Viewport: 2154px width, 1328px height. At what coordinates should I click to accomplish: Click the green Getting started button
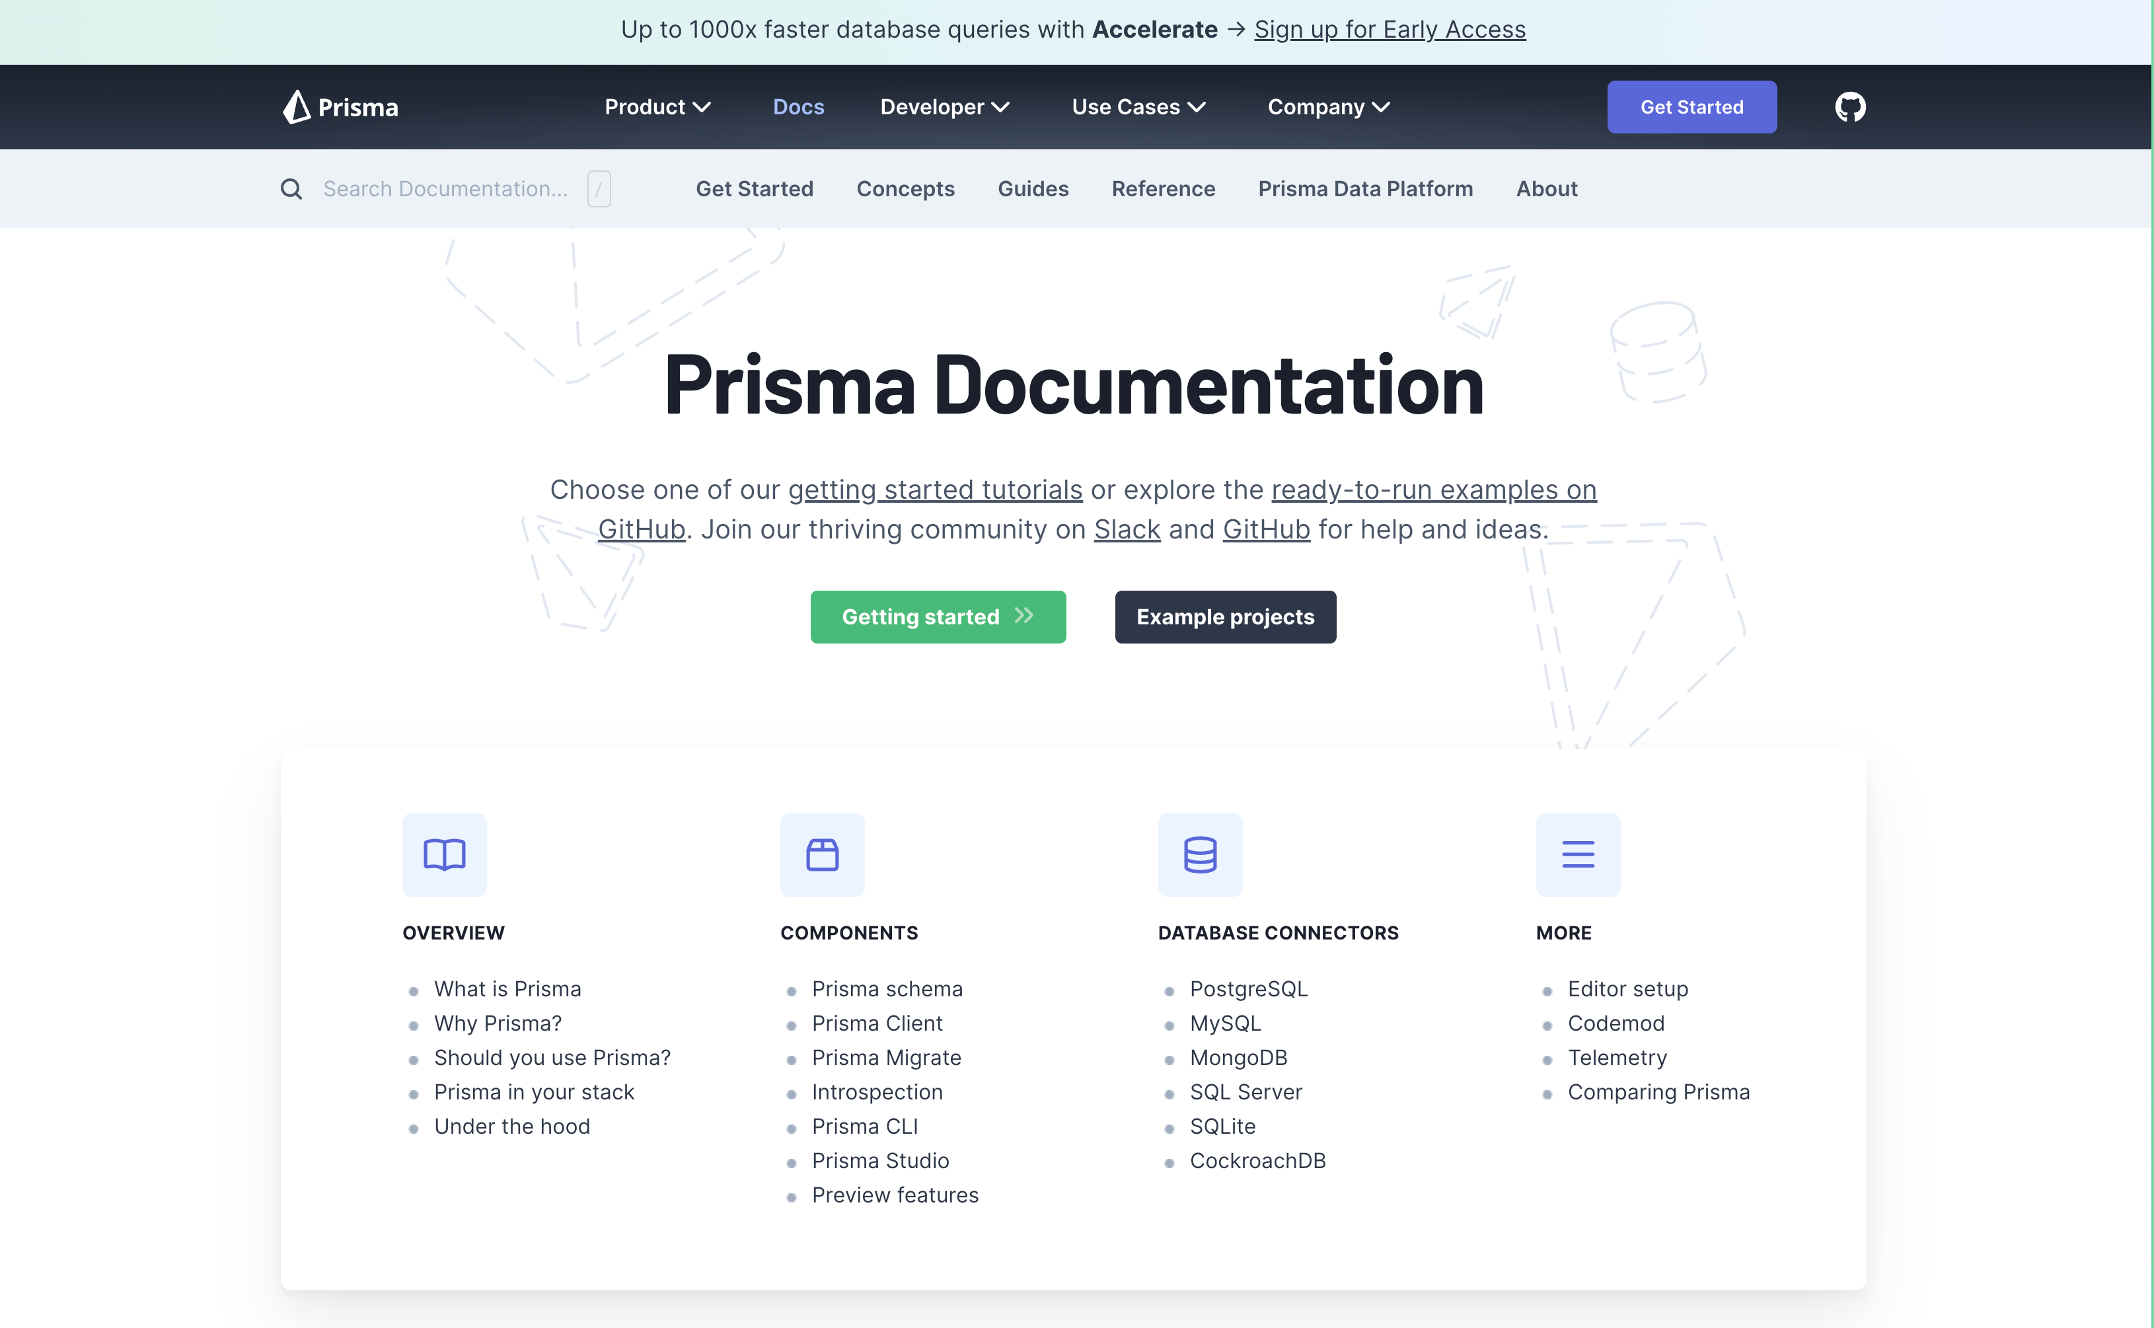coord(938,616)
